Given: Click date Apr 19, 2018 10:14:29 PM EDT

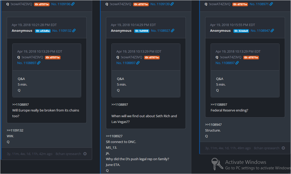Looking at the screenshot, I should point(133,25).
